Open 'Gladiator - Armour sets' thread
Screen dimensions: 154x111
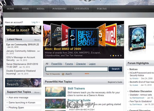[x=141, y=95]
